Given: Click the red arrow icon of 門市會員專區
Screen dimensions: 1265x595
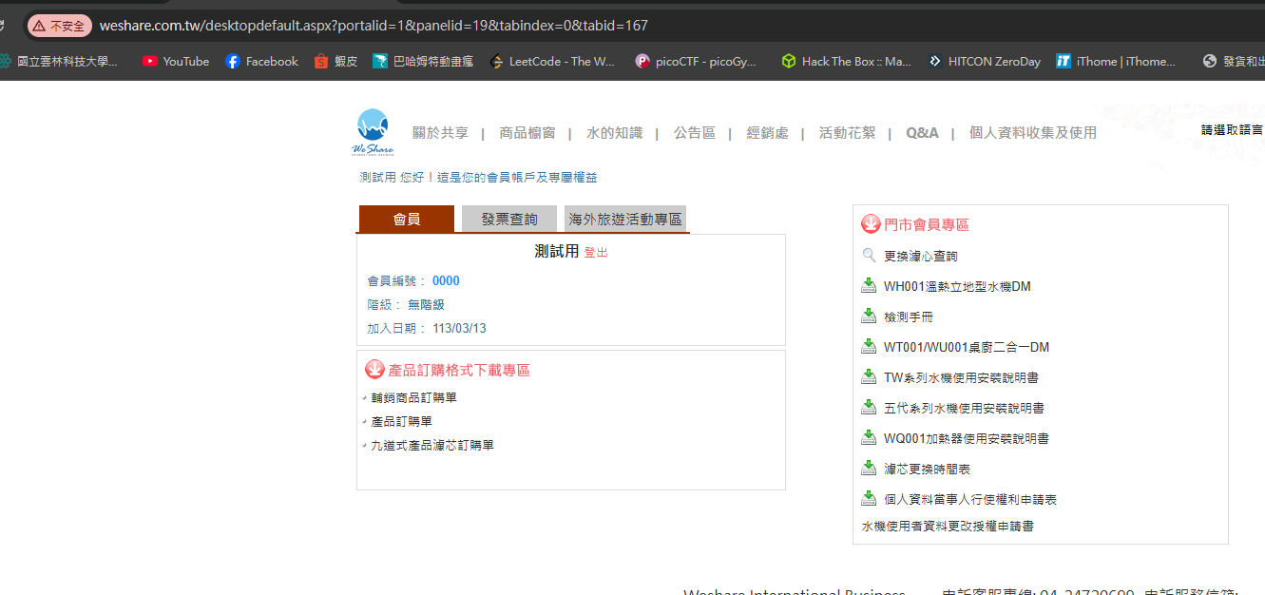Looking at the screenshot, I should pos(871,224).
